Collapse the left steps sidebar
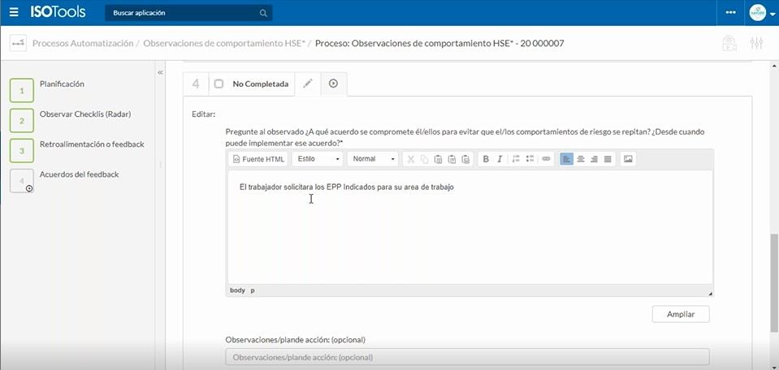The height and width of the screenshot is (370, 779). point(160,72)
